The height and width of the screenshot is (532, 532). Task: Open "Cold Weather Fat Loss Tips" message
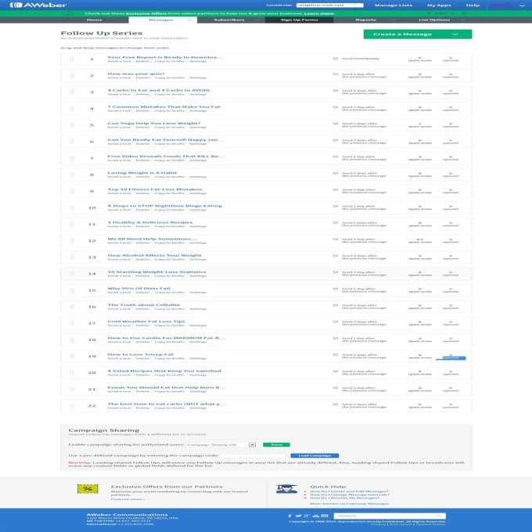pyautogui.click(x=146, y=322)
